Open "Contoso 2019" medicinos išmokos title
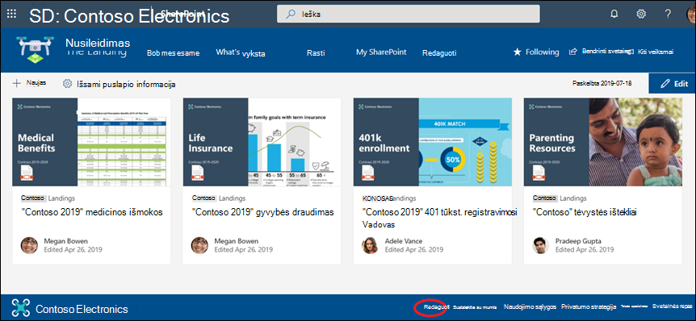The height and width of the screenshot is (321, 696). [92, 212]
